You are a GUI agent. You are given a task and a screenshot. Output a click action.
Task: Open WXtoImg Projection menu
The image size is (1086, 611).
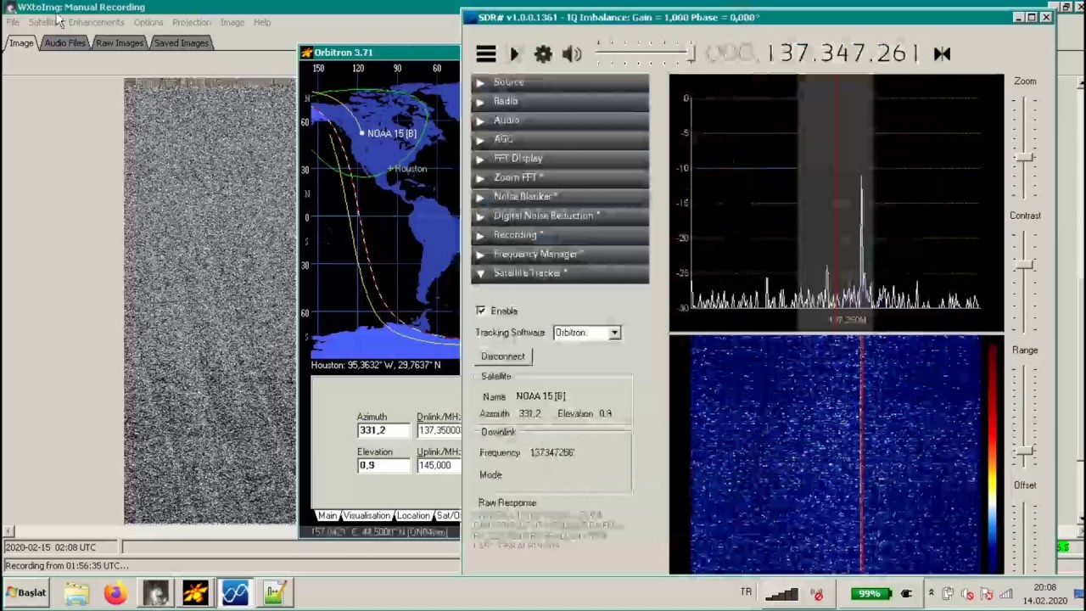pyautogui.click(x=192, y=22)
